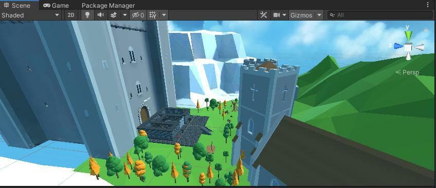Image resolution: width=436 pixels, height=188 pixels.
Task: Open the panel's three-dot options menu
Action: 428,5
